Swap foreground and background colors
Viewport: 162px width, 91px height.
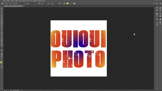pos(2,61)
